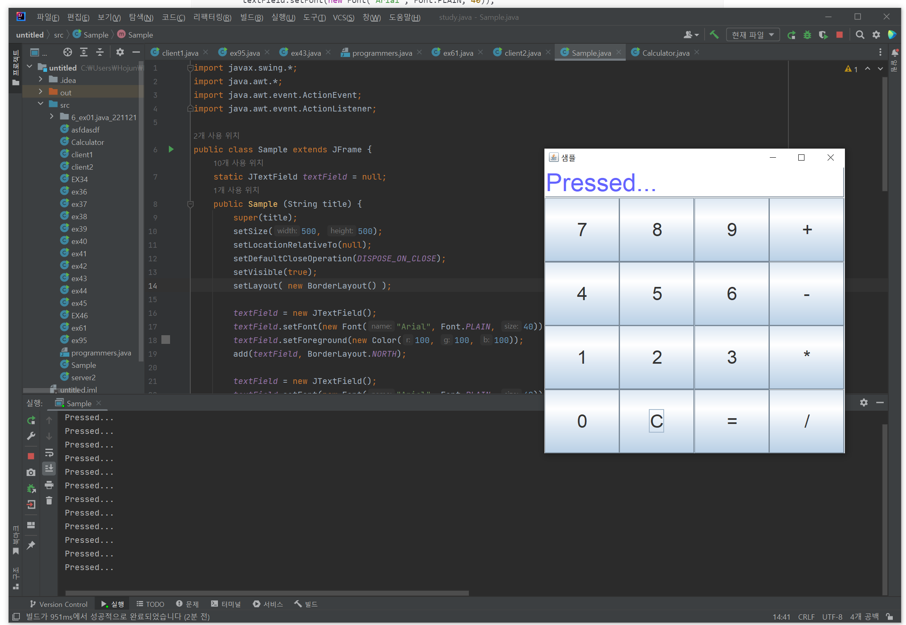Stop the running program with red square
Viewport: 906px width, 625px height.
(839, 35)
